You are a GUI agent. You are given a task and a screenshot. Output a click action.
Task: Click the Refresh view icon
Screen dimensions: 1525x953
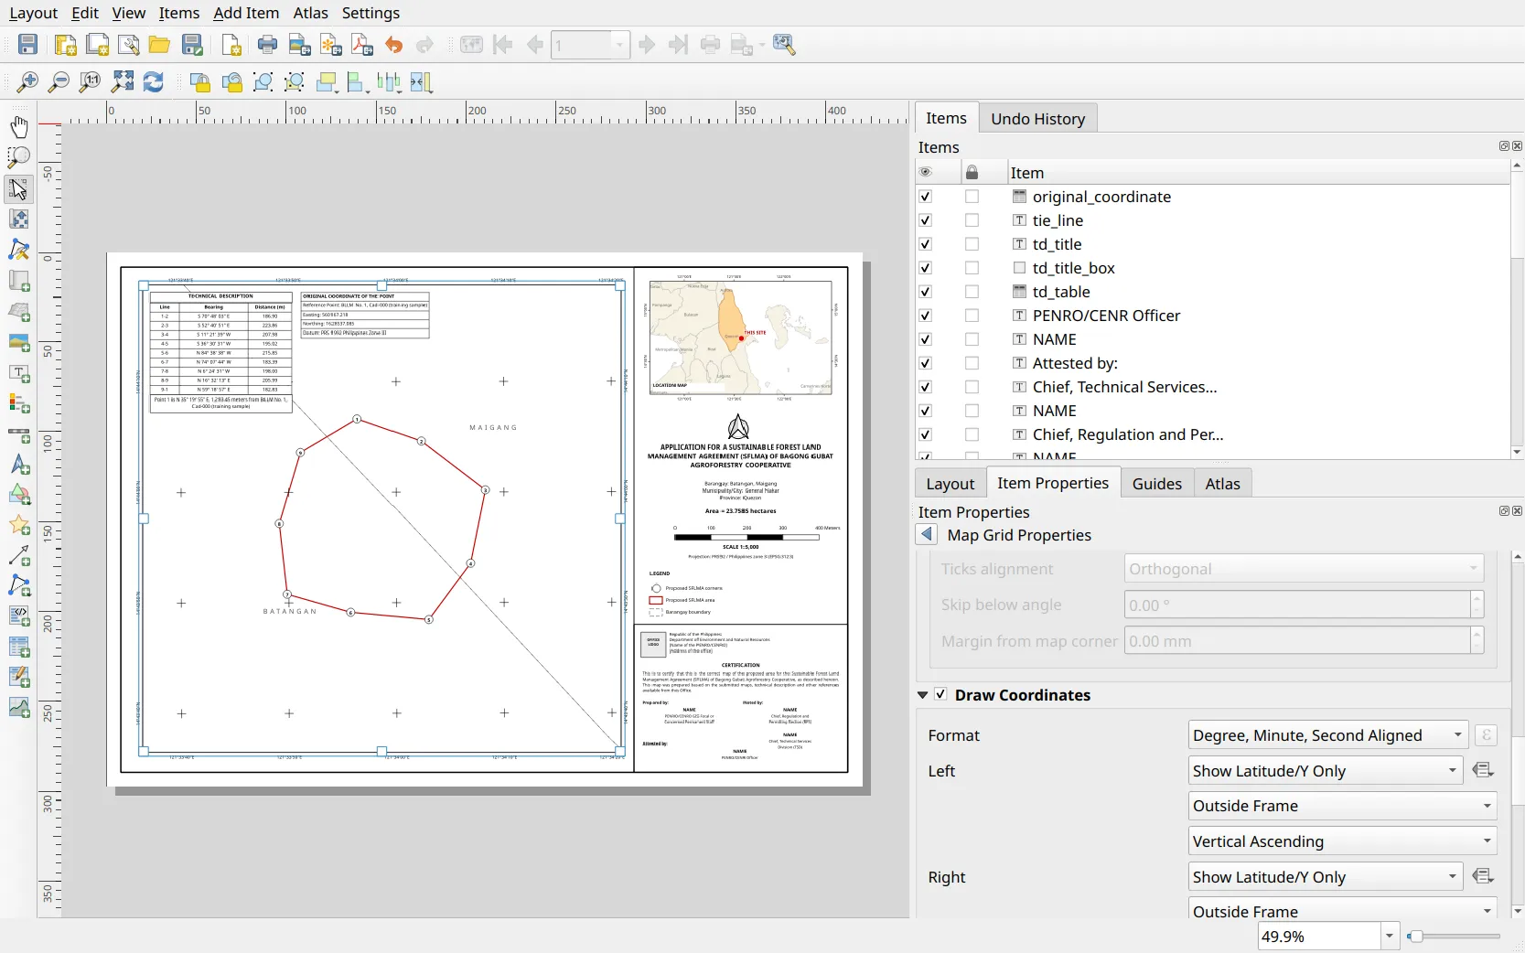[x=154, y=82]
